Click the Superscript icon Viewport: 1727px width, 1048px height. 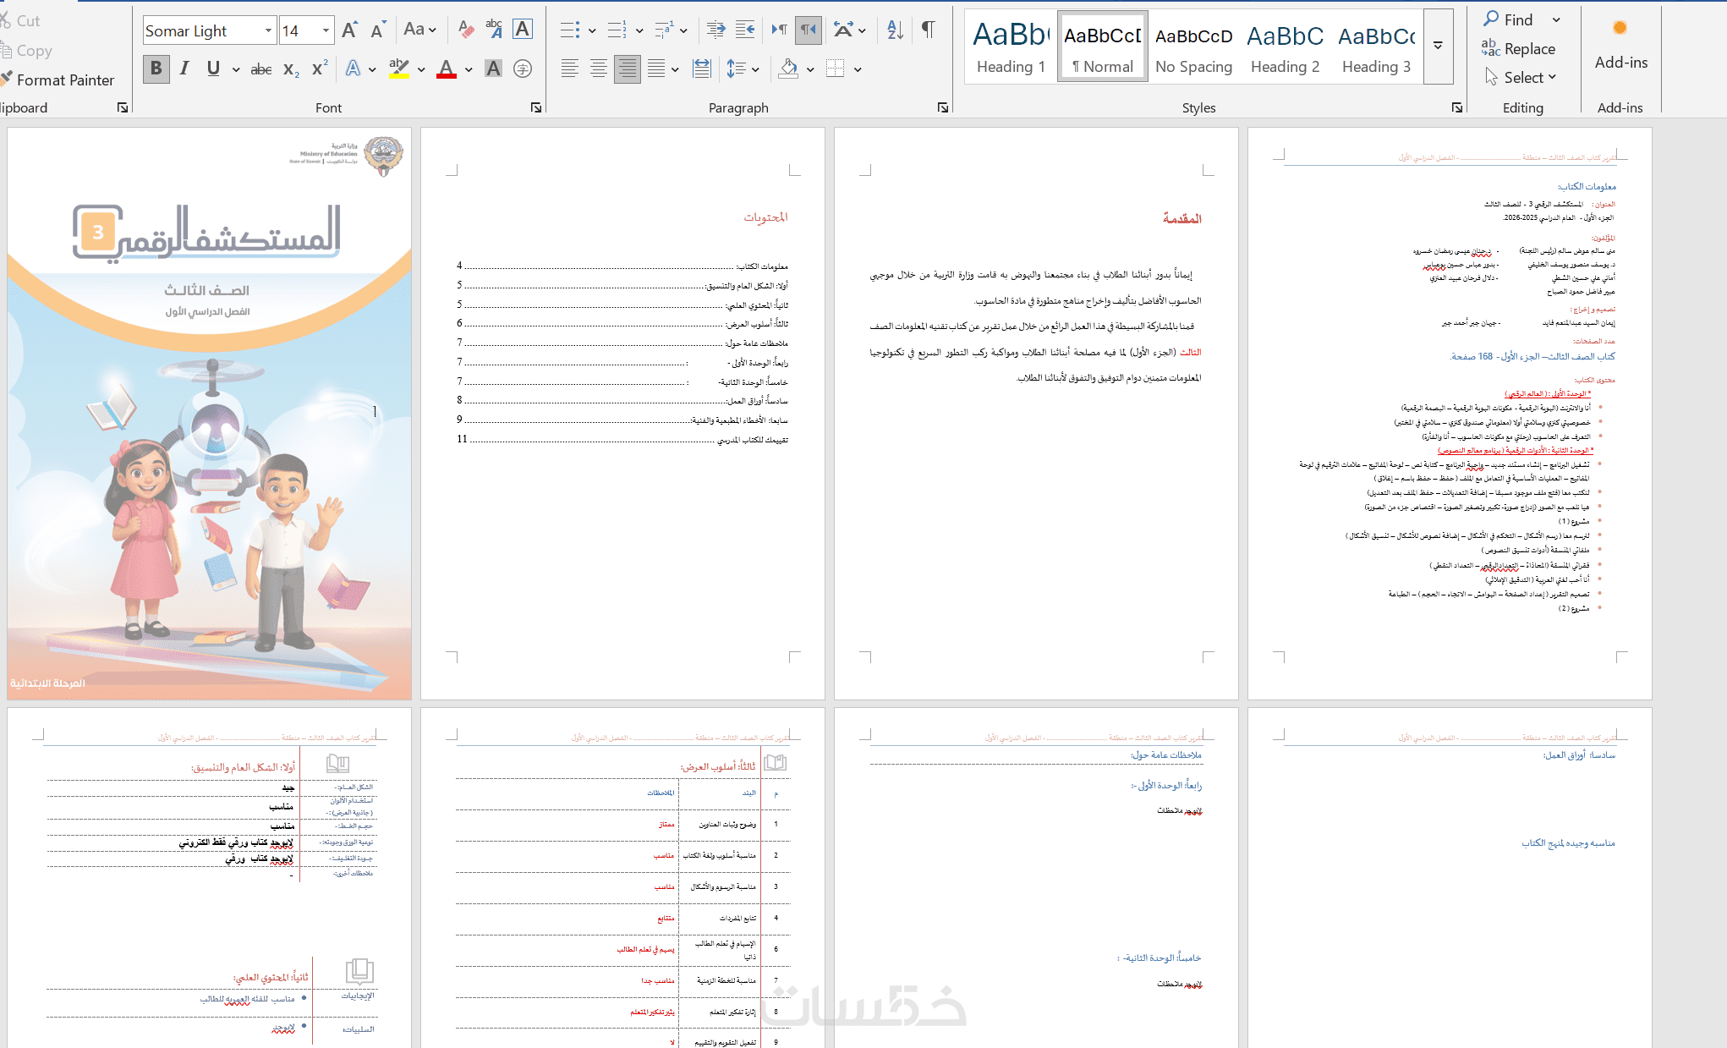point(320,69)
